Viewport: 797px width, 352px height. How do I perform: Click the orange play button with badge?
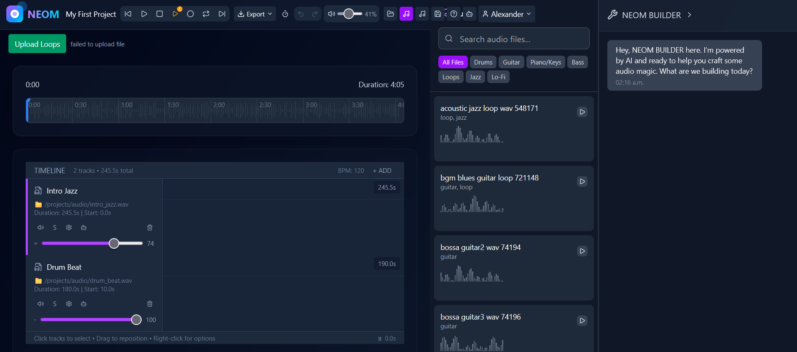pyautogui.click(x=175, y=14)
